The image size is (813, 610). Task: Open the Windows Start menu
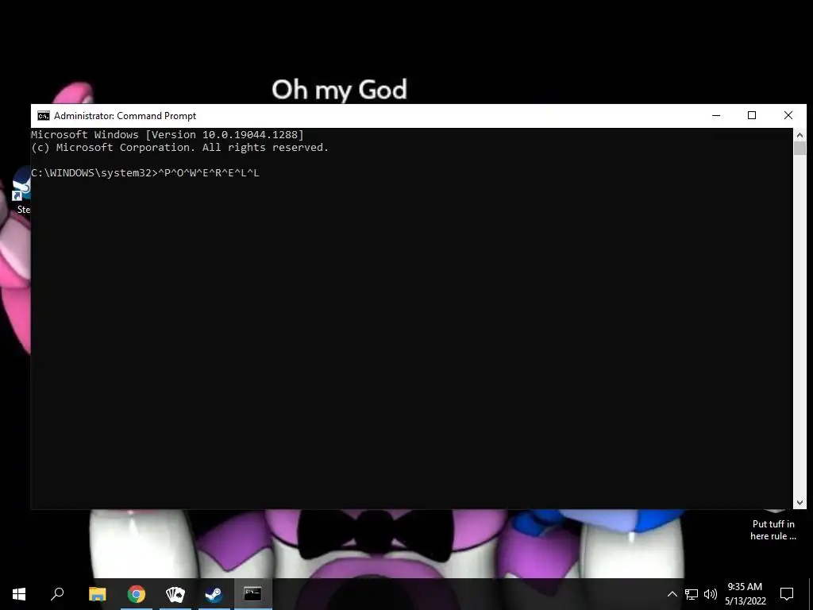coord(19,594)
